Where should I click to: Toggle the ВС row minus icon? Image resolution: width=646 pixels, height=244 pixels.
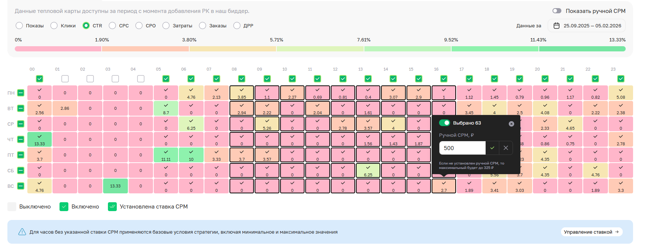coord(21,186)
